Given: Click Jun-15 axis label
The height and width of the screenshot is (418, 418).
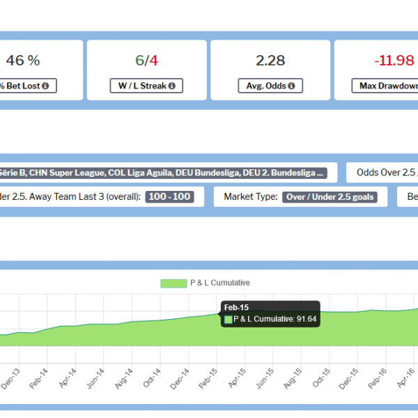Looking at the screenshot, I should [x=265, y=378].
